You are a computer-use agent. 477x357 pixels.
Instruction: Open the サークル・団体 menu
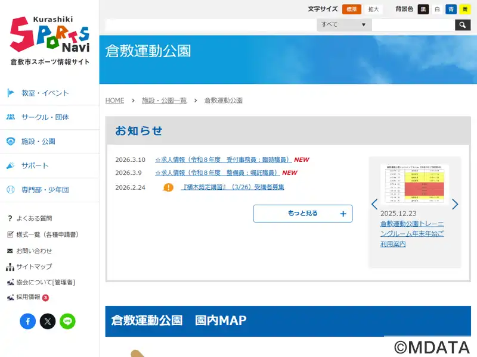pyautogui.click(x=45, y=117)
